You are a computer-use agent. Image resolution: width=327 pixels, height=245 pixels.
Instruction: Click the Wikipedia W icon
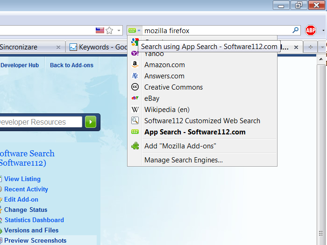pyautogui.click(x=135, y=109)
